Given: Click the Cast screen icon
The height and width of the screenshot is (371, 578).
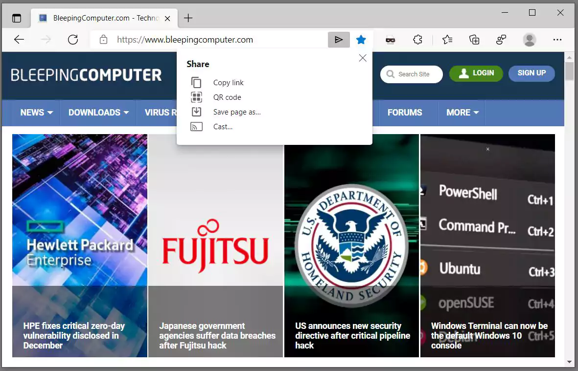Looking at the screenshot, I should point(196,127).
